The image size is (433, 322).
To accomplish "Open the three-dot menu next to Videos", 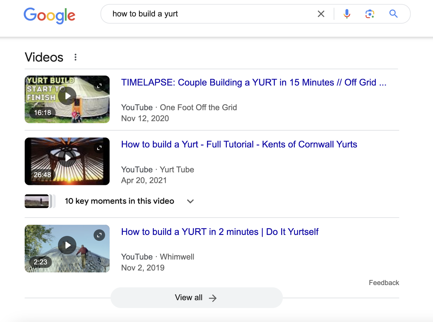I will point(76,57).
